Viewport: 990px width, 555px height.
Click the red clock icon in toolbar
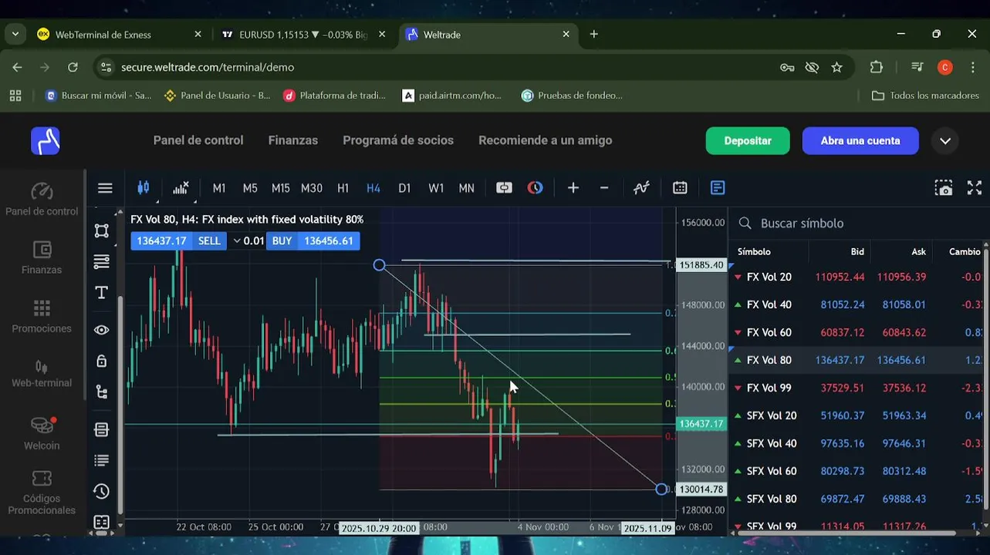tap(536, 188)
